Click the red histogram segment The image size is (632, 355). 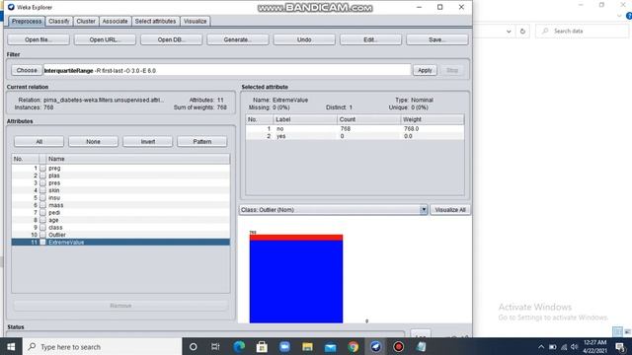[296, 238]
